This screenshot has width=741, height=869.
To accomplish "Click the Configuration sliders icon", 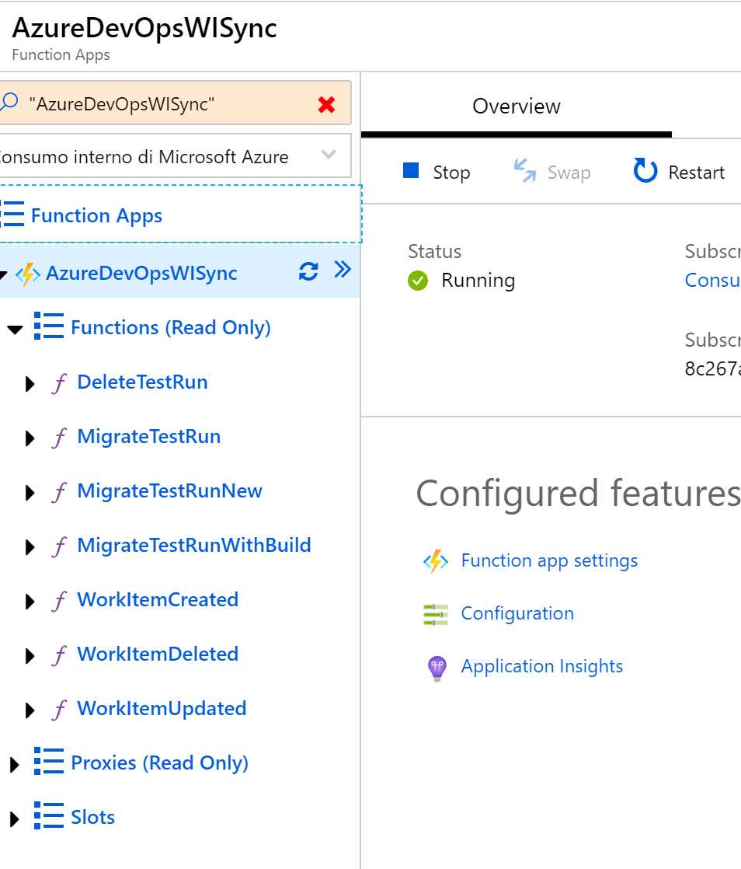I will (x=434, y=613).
